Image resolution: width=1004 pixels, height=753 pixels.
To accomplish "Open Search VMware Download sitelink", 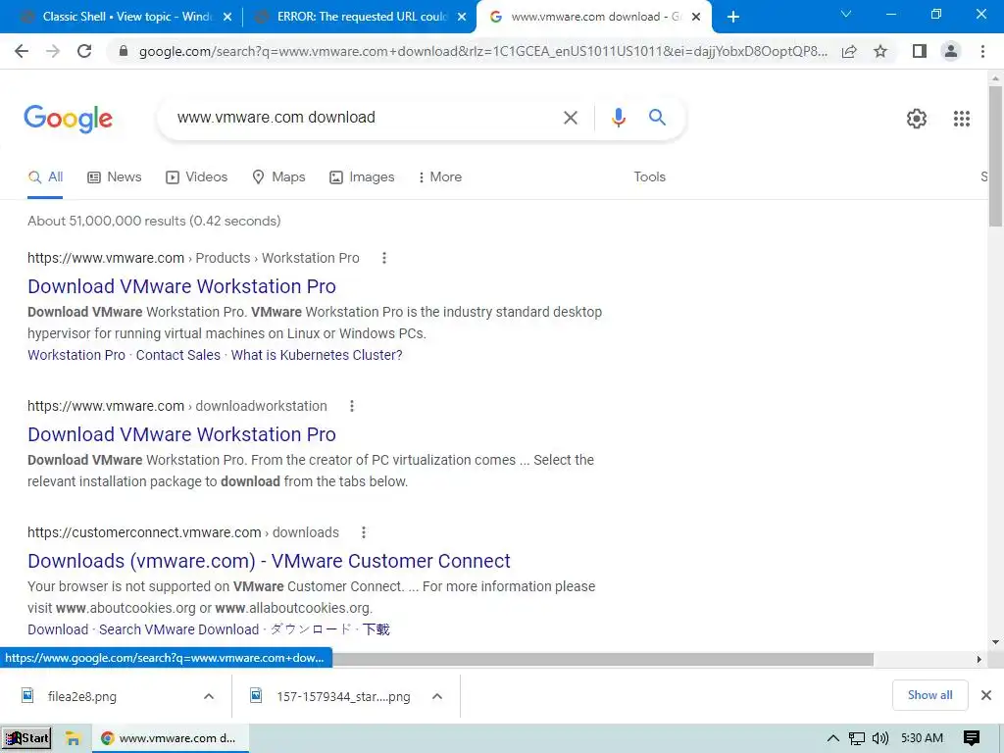I will point(178,630).
